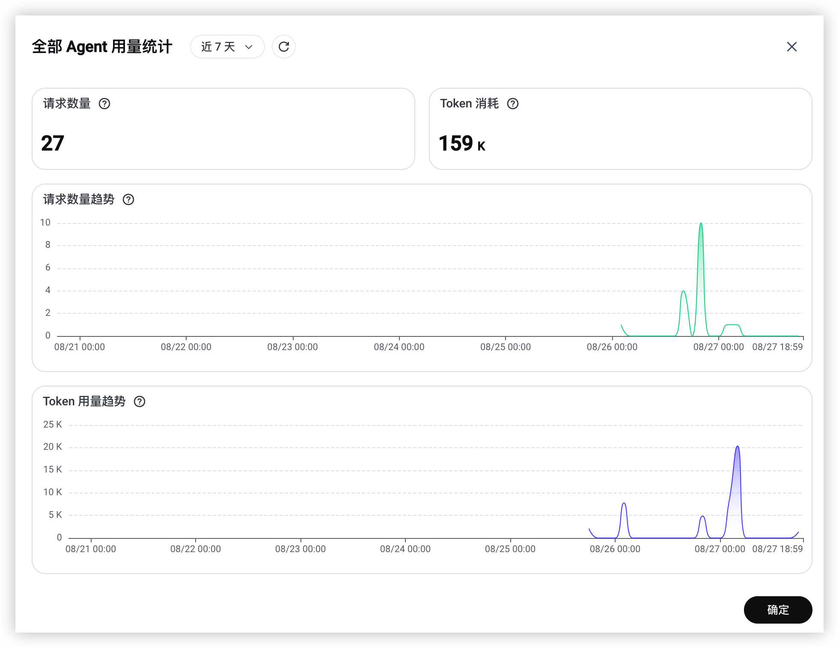839x648 pixels.
Task: Click the flat green bump after 08/27 00:00
Action: point(732,326)
